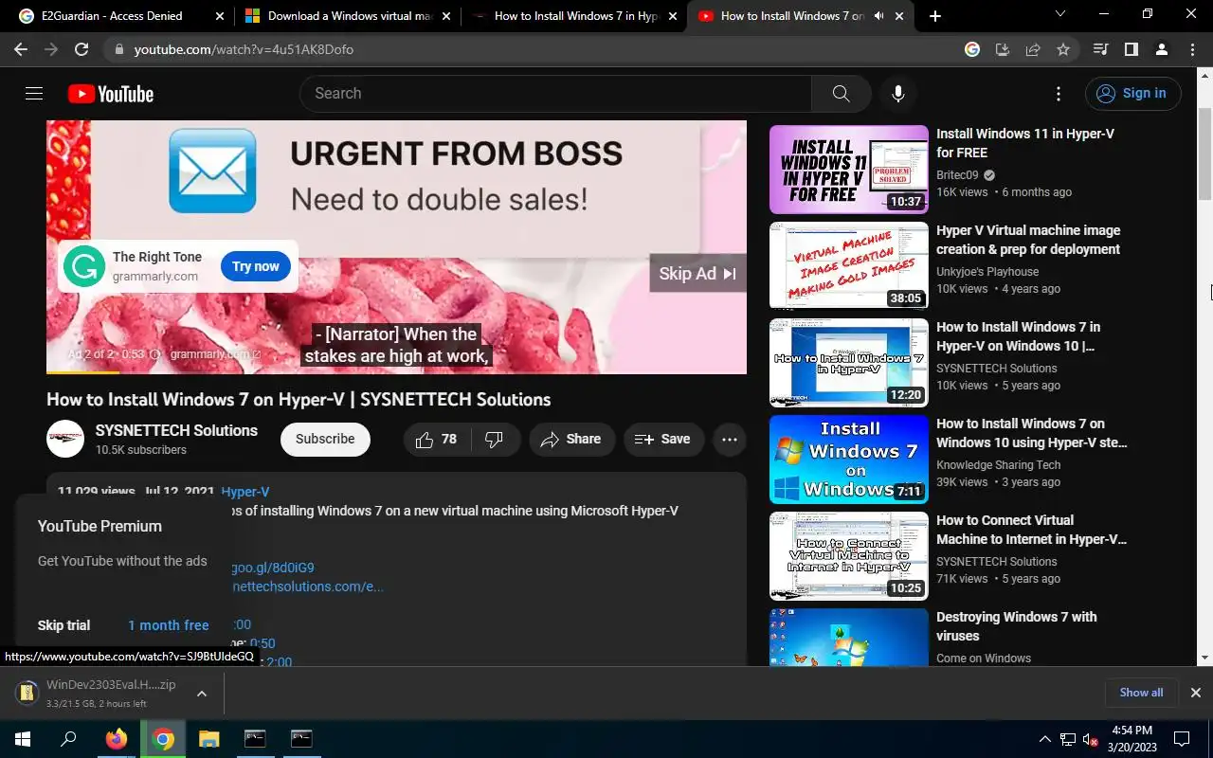Screen dimensions: 1213x758
Task: Subscribe to SYSNETTECH Solutions
Action: pos(325,439)
